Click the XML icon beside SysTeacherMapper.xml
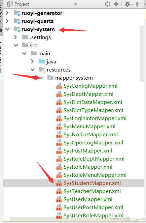Viewport: 146px width, 223px height. tap(59, 191)
